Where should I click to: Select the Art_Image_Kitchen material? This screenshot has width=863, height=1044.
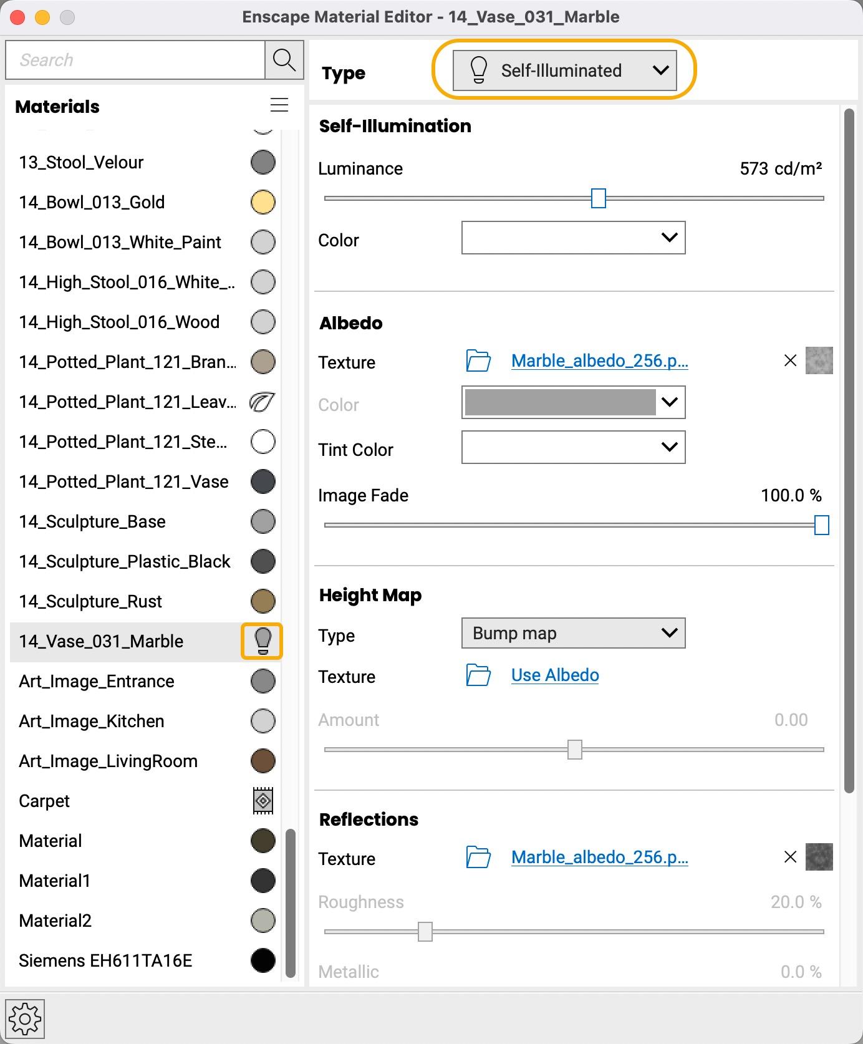click(x=92, y=721)
